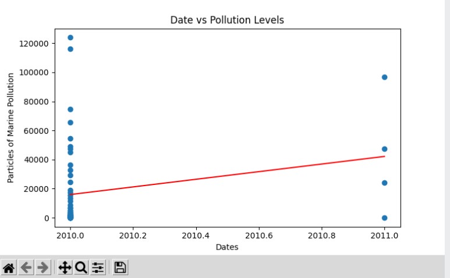Click the 120000 y-axis tick label
The width and height of the screenshot is (450, 278).
pyautogui.click(x=34, y=44)
